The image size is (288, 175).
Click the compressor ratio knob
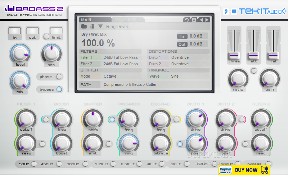tap(238, 79)
